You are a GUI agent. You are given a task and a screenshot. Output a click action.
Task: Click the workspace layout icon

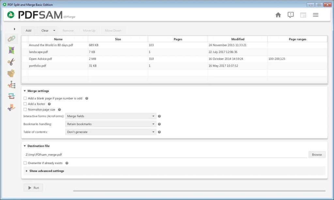(303, 15)
